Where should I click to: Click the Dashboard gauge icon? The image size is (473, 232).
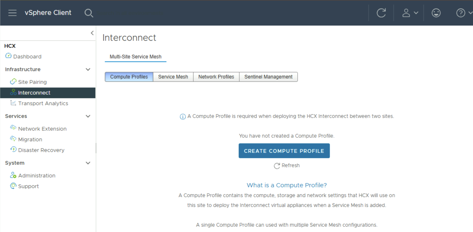click(x=8, y=56)
